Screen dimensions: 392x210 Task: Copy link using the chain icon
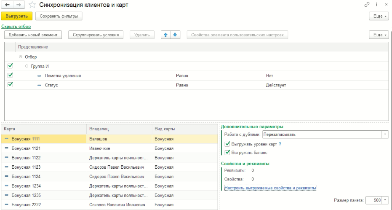(x=366, y=5)
